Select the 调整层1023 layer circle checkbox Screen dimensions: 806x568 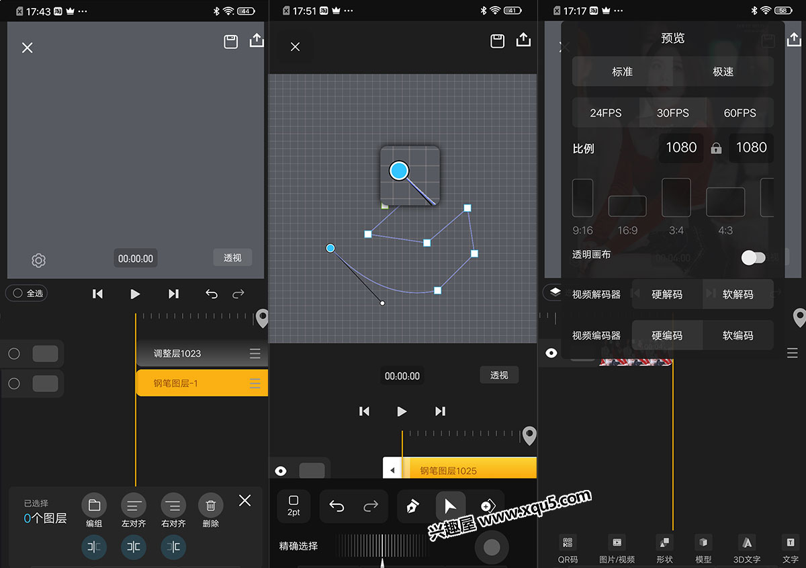[x=14, y=354]
